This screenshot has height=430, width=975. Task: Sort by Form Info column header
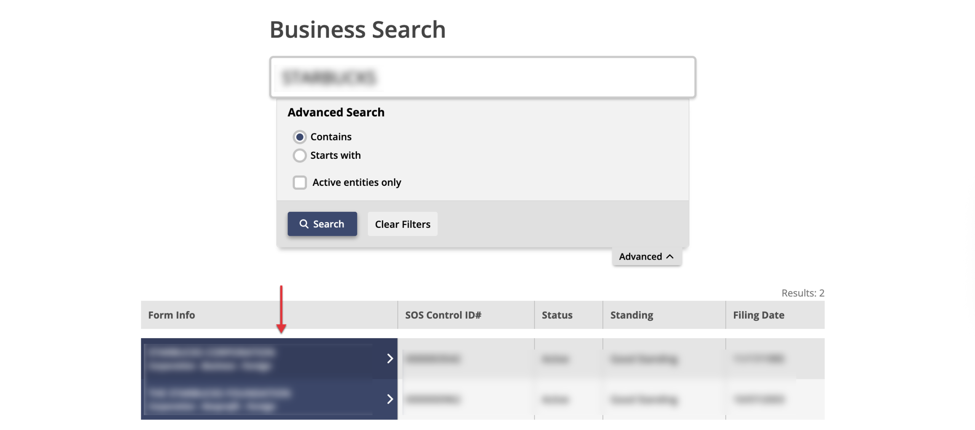click(x=171, y=315)
